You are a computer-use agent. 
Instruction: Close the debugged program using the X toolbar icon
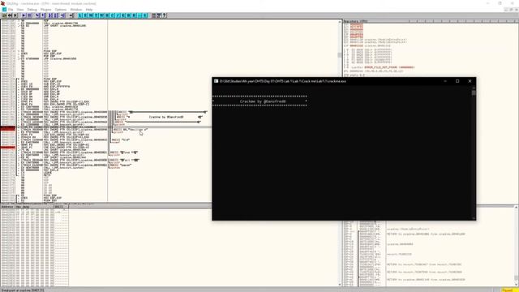pyautogui.click(x=15, y=15)
